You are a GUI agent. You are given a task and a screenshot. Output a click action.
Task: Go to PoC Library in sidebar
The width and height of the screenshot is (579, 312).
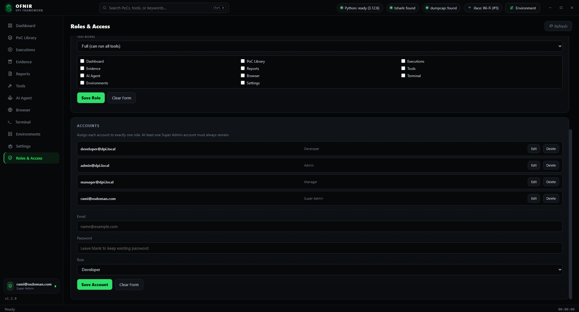coord(31,38)
